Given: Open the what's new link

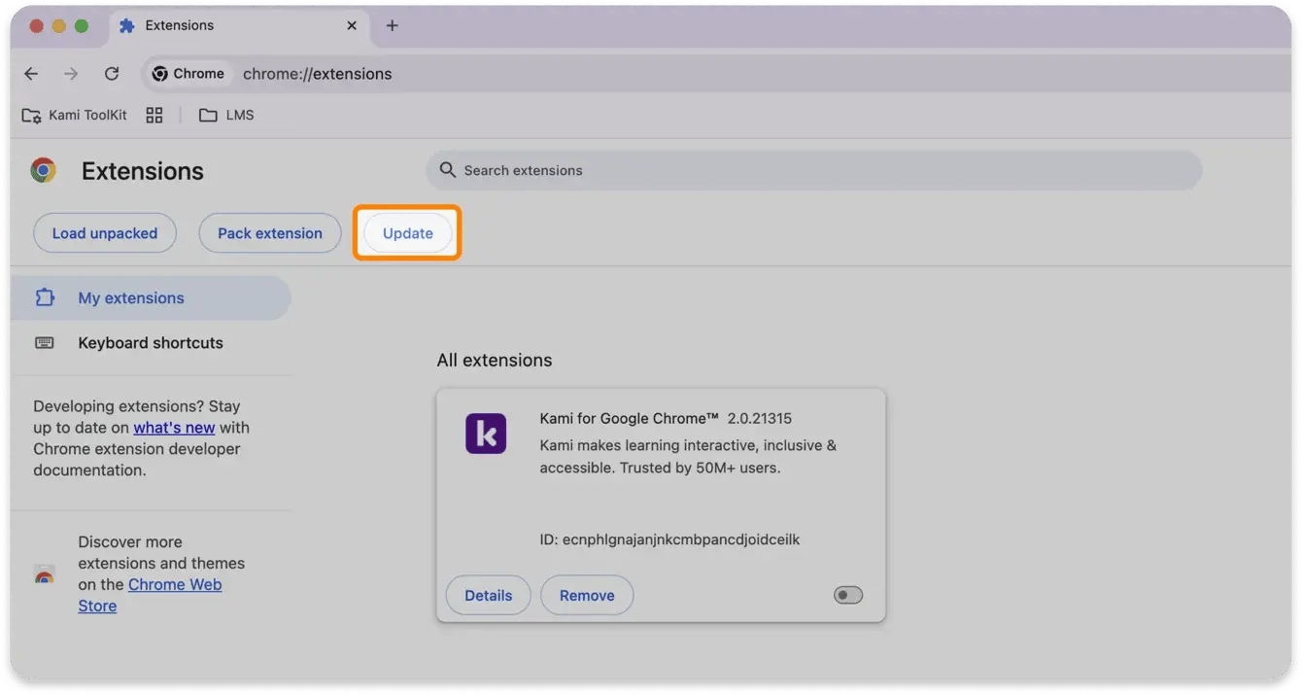Looking at the screenshot, I should click(x=174, y=428).
